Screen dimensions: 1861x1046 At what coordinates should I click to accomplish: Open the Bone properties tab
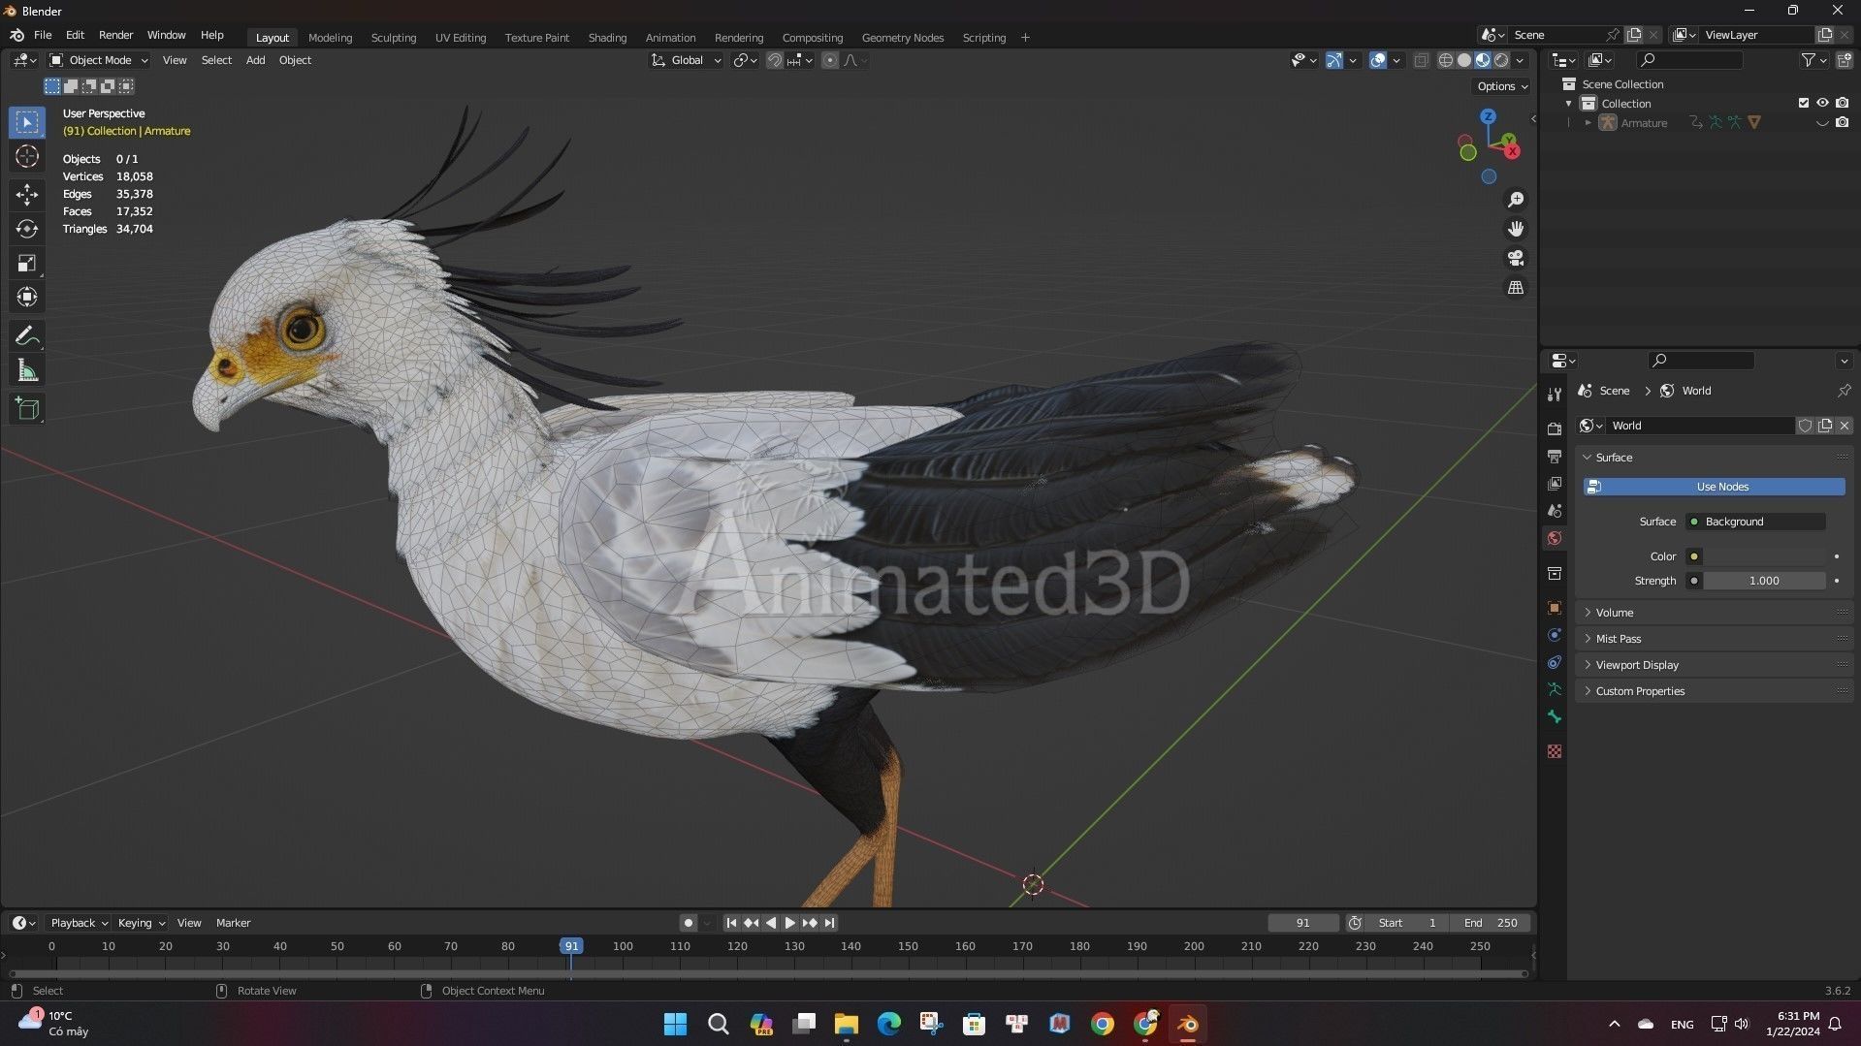point(1555,716)
